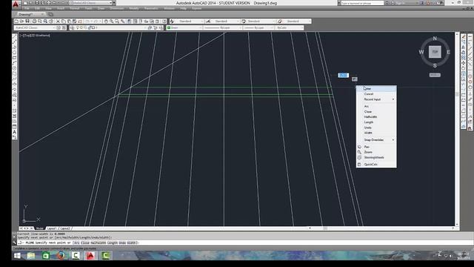This screenshot has width=474, height=267.
Task: Choose QuickCalc in the context menu
Action: [376, 165]
